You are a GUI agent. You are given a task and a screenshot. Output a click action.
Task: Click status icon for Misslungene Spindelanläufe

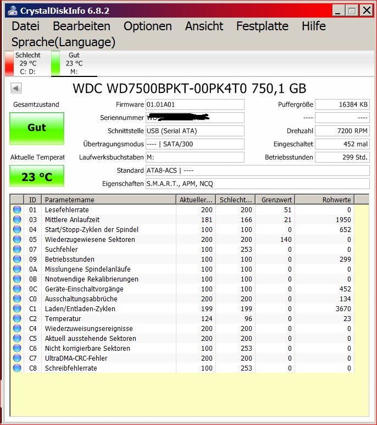click(17, 269)
